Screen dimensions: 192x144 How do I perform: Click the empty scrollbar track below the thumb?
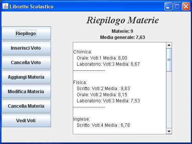[169, 100]
